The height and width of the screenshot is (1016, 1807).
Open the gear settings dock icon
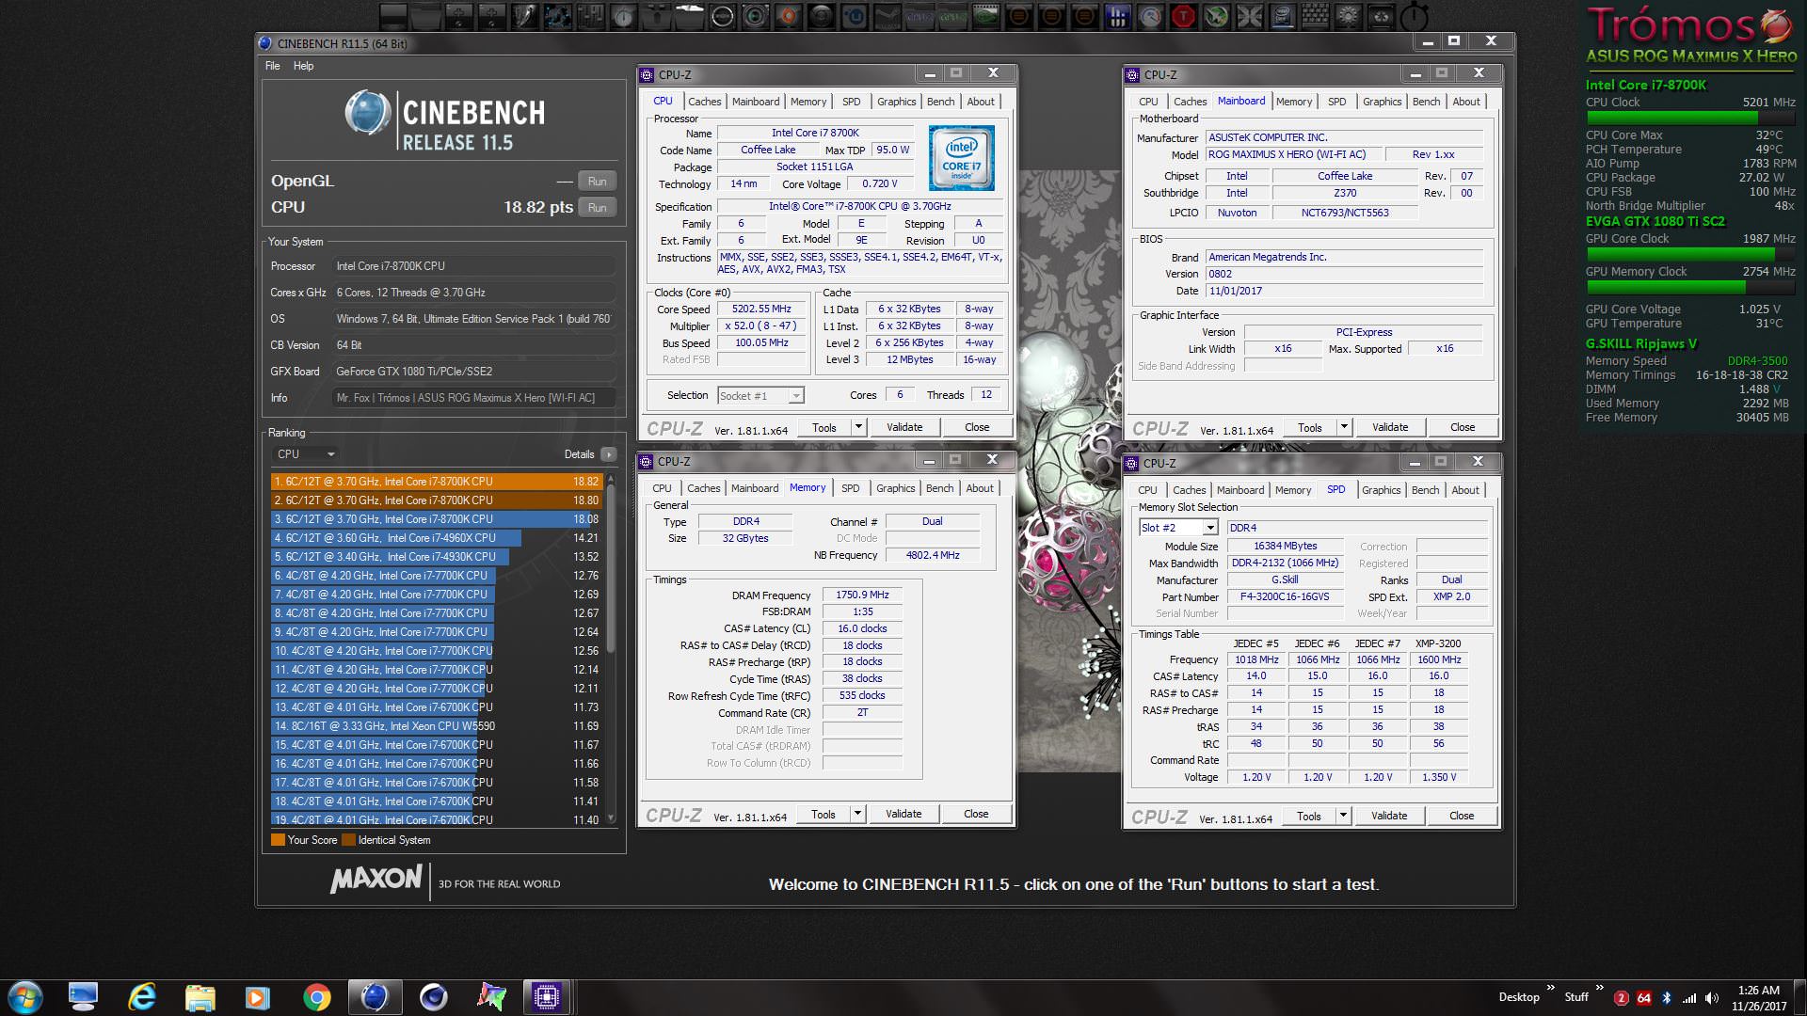tap(1347, 16)
